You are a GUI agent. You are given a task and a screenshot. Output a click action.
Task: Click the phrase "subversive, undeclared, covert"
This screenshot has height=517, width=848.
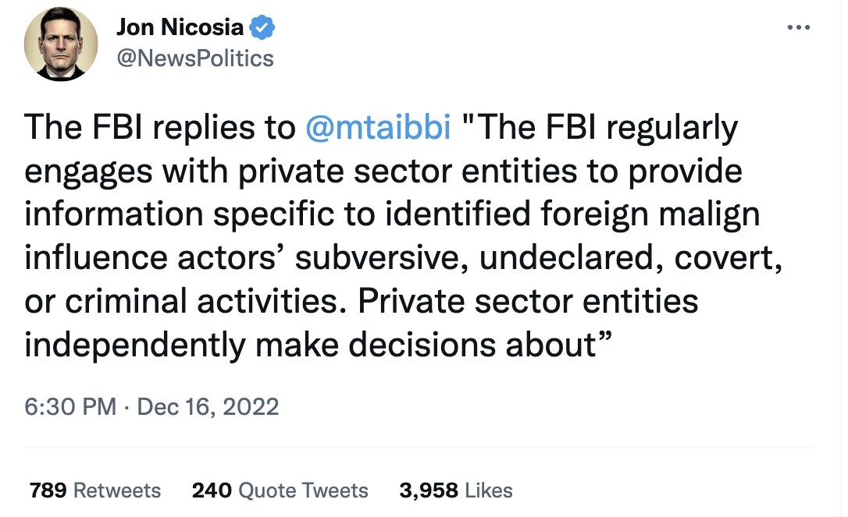(x=538, y=257)
